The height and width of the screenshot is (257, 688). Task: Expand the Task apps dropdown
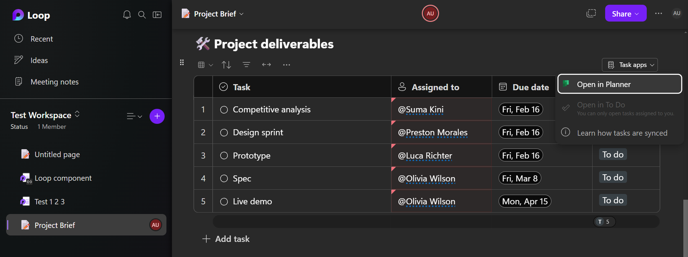click(630, 65)
